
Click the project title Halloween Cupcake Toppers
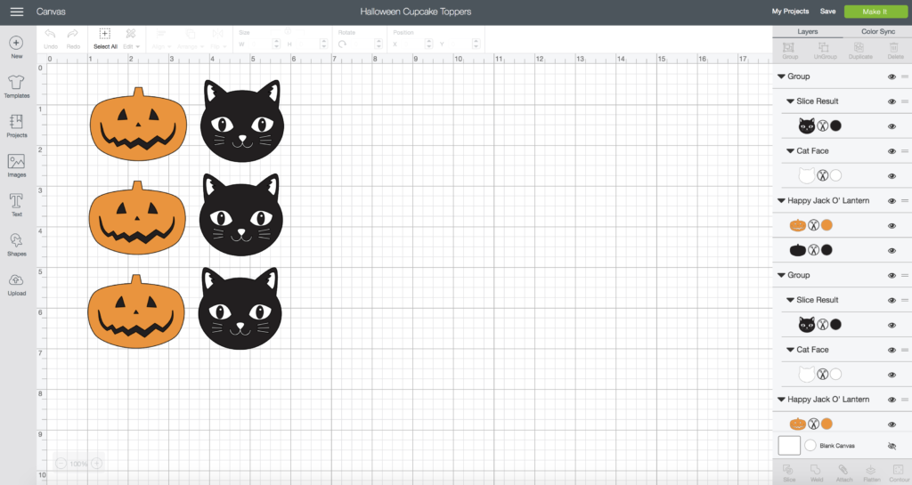(x=415, y=12)
